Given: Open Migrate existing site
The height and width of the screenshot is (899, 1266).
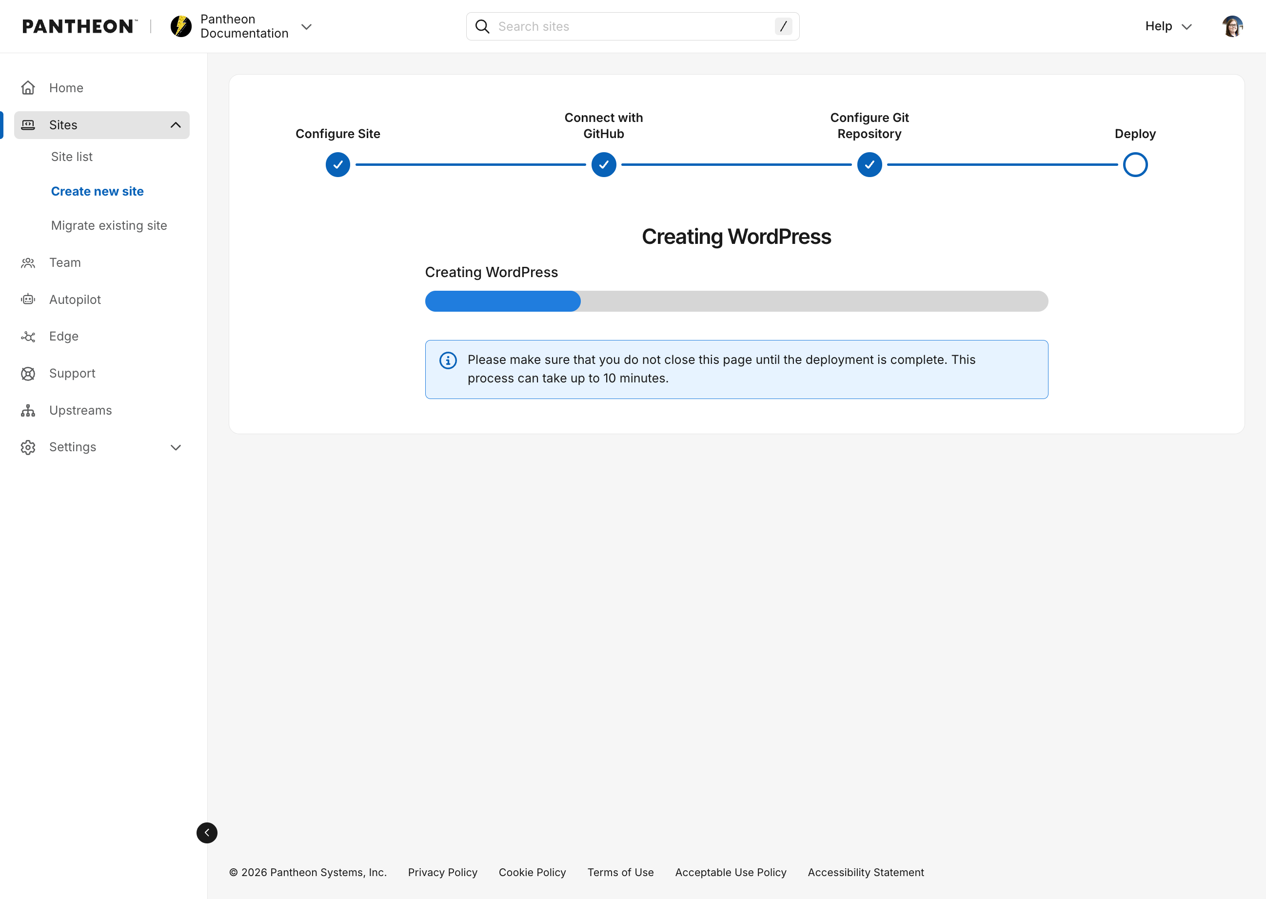Looking at the screenshot, I should pyautogui.click(x=109, y=225).
